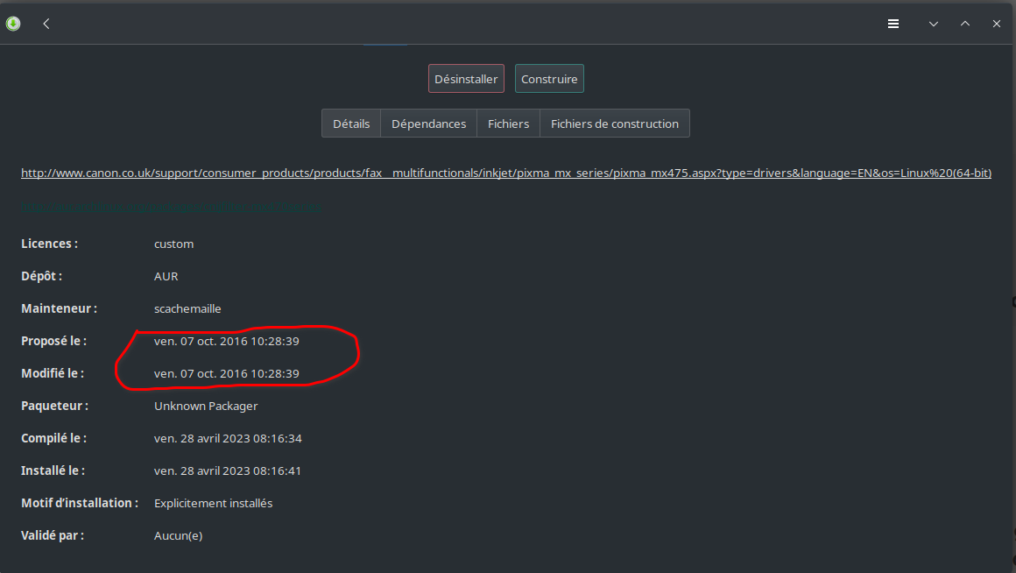Click the 'Aucun(e)' value
Image resolution: width=1016 pixels, height=573 pixels.
click(x=178, y=535)
